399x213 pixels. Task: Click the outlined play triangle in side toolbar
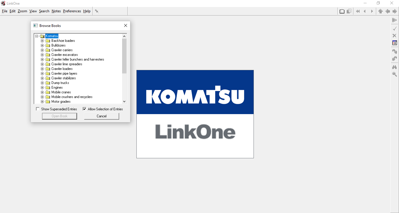pos(395,20)
